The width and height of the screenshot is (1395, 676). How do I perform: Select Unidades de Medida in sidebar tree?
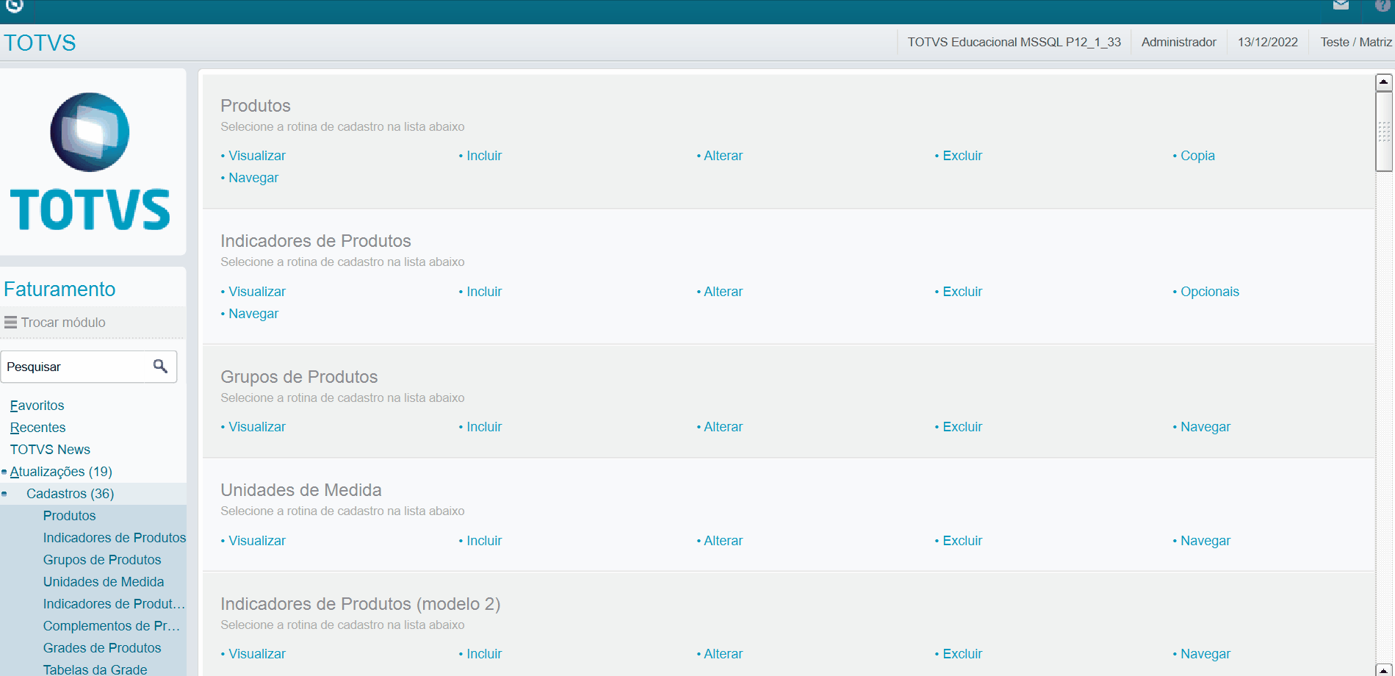[x=104, y=582]
